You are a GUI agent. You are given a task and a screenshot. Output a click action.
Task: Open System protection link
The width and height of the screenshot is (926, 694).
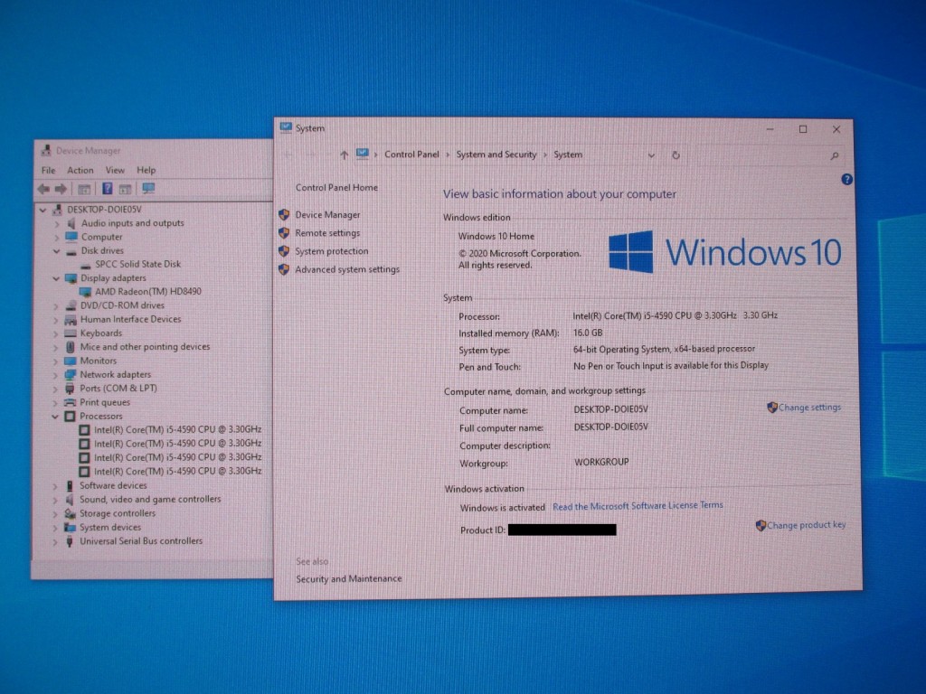(331, 251)
